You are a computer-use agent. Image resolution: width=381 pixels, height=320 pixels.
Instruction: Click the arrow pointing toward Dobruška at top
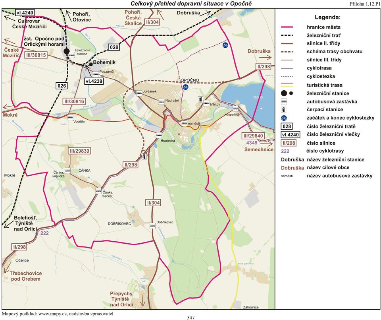coord(206,13)
